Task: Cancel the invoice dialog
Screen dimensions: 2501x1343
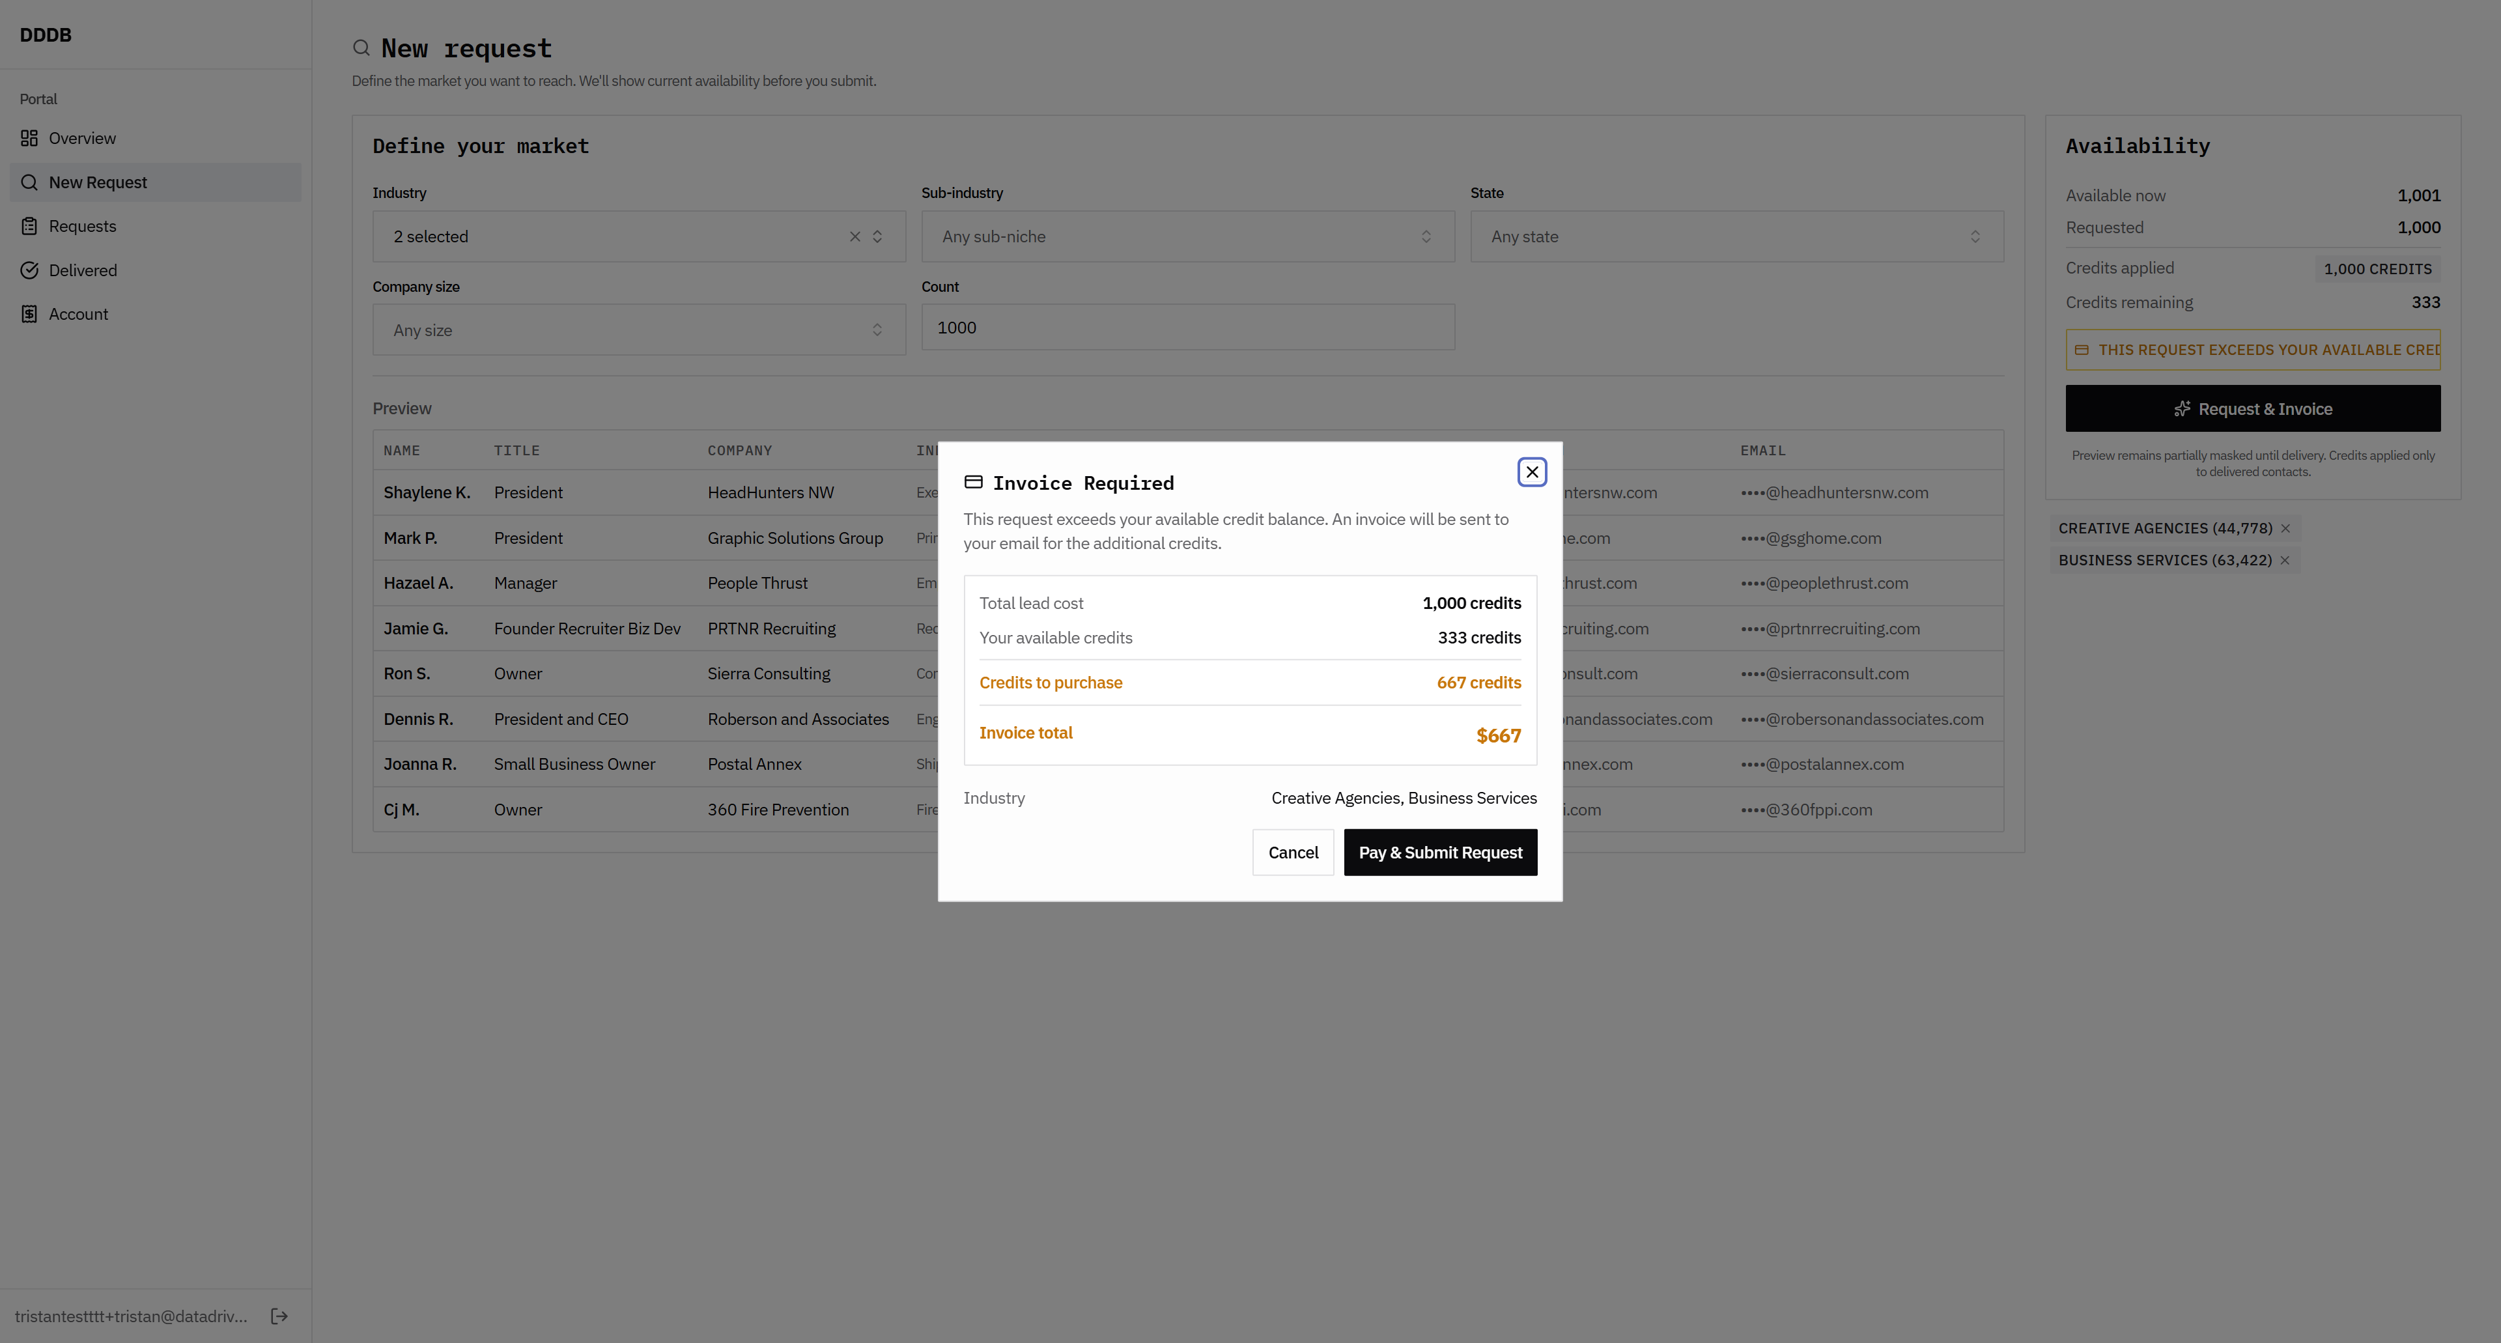Action: coord(1292,852)
